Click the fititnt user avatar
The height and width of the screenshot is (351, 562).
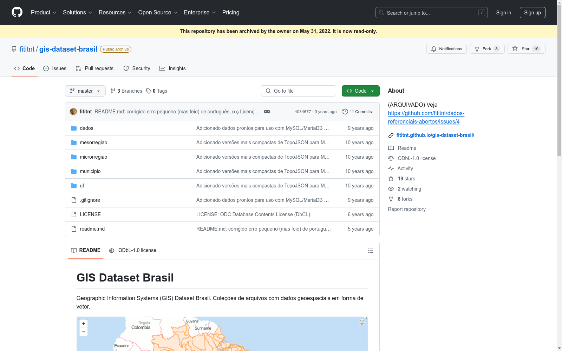(x=73, y=112)
